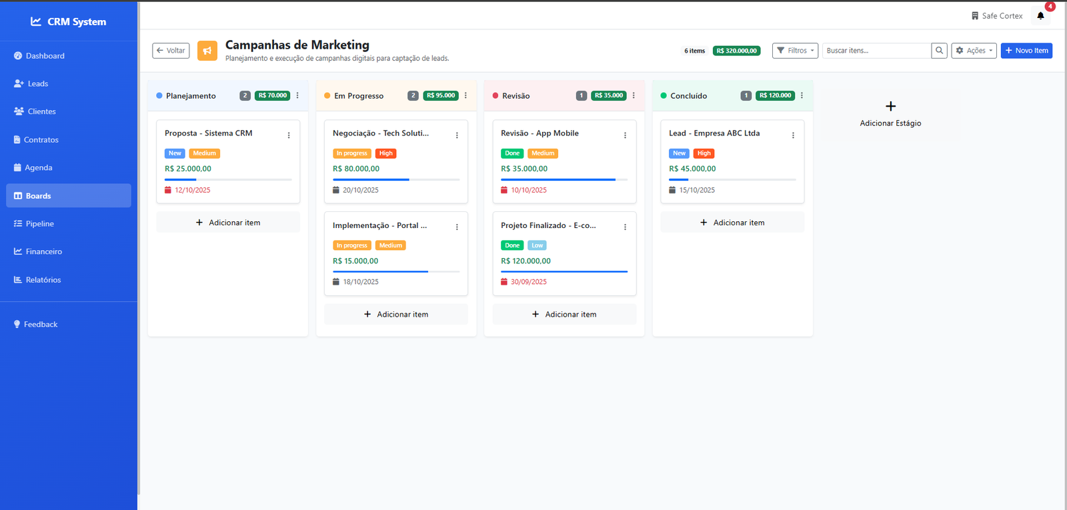
Task: Open kebab menu on Lead - Empresa ABC card
Action: [x=793, y=135]
